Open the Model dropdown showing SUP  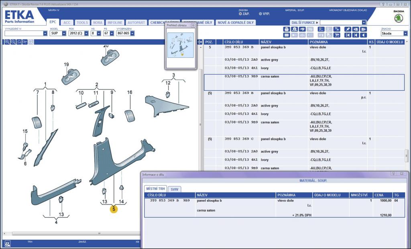click(64, 34)
